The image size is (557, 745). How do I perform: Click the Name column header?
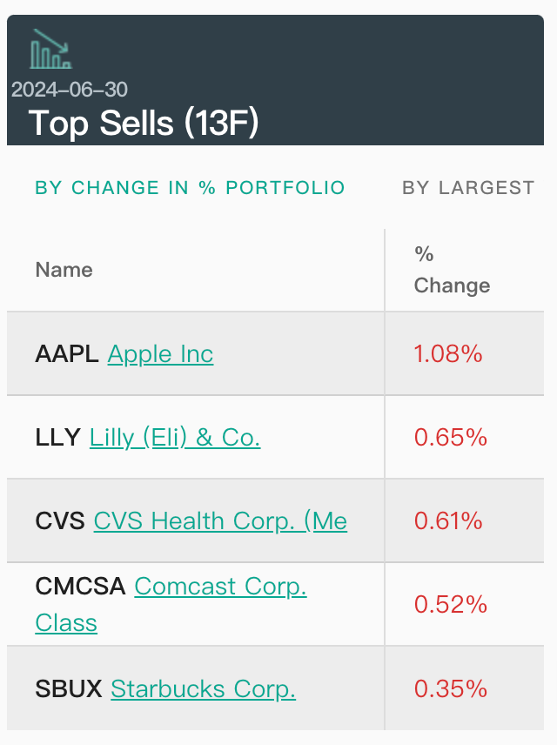pos(64,270)
